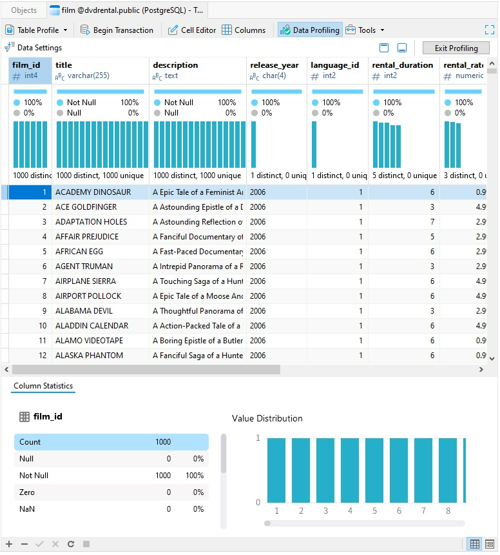Image resolution: width=500 pixels, height=555 pixels.
Task: Open the Cell Editor
Action: coord(191,30)
